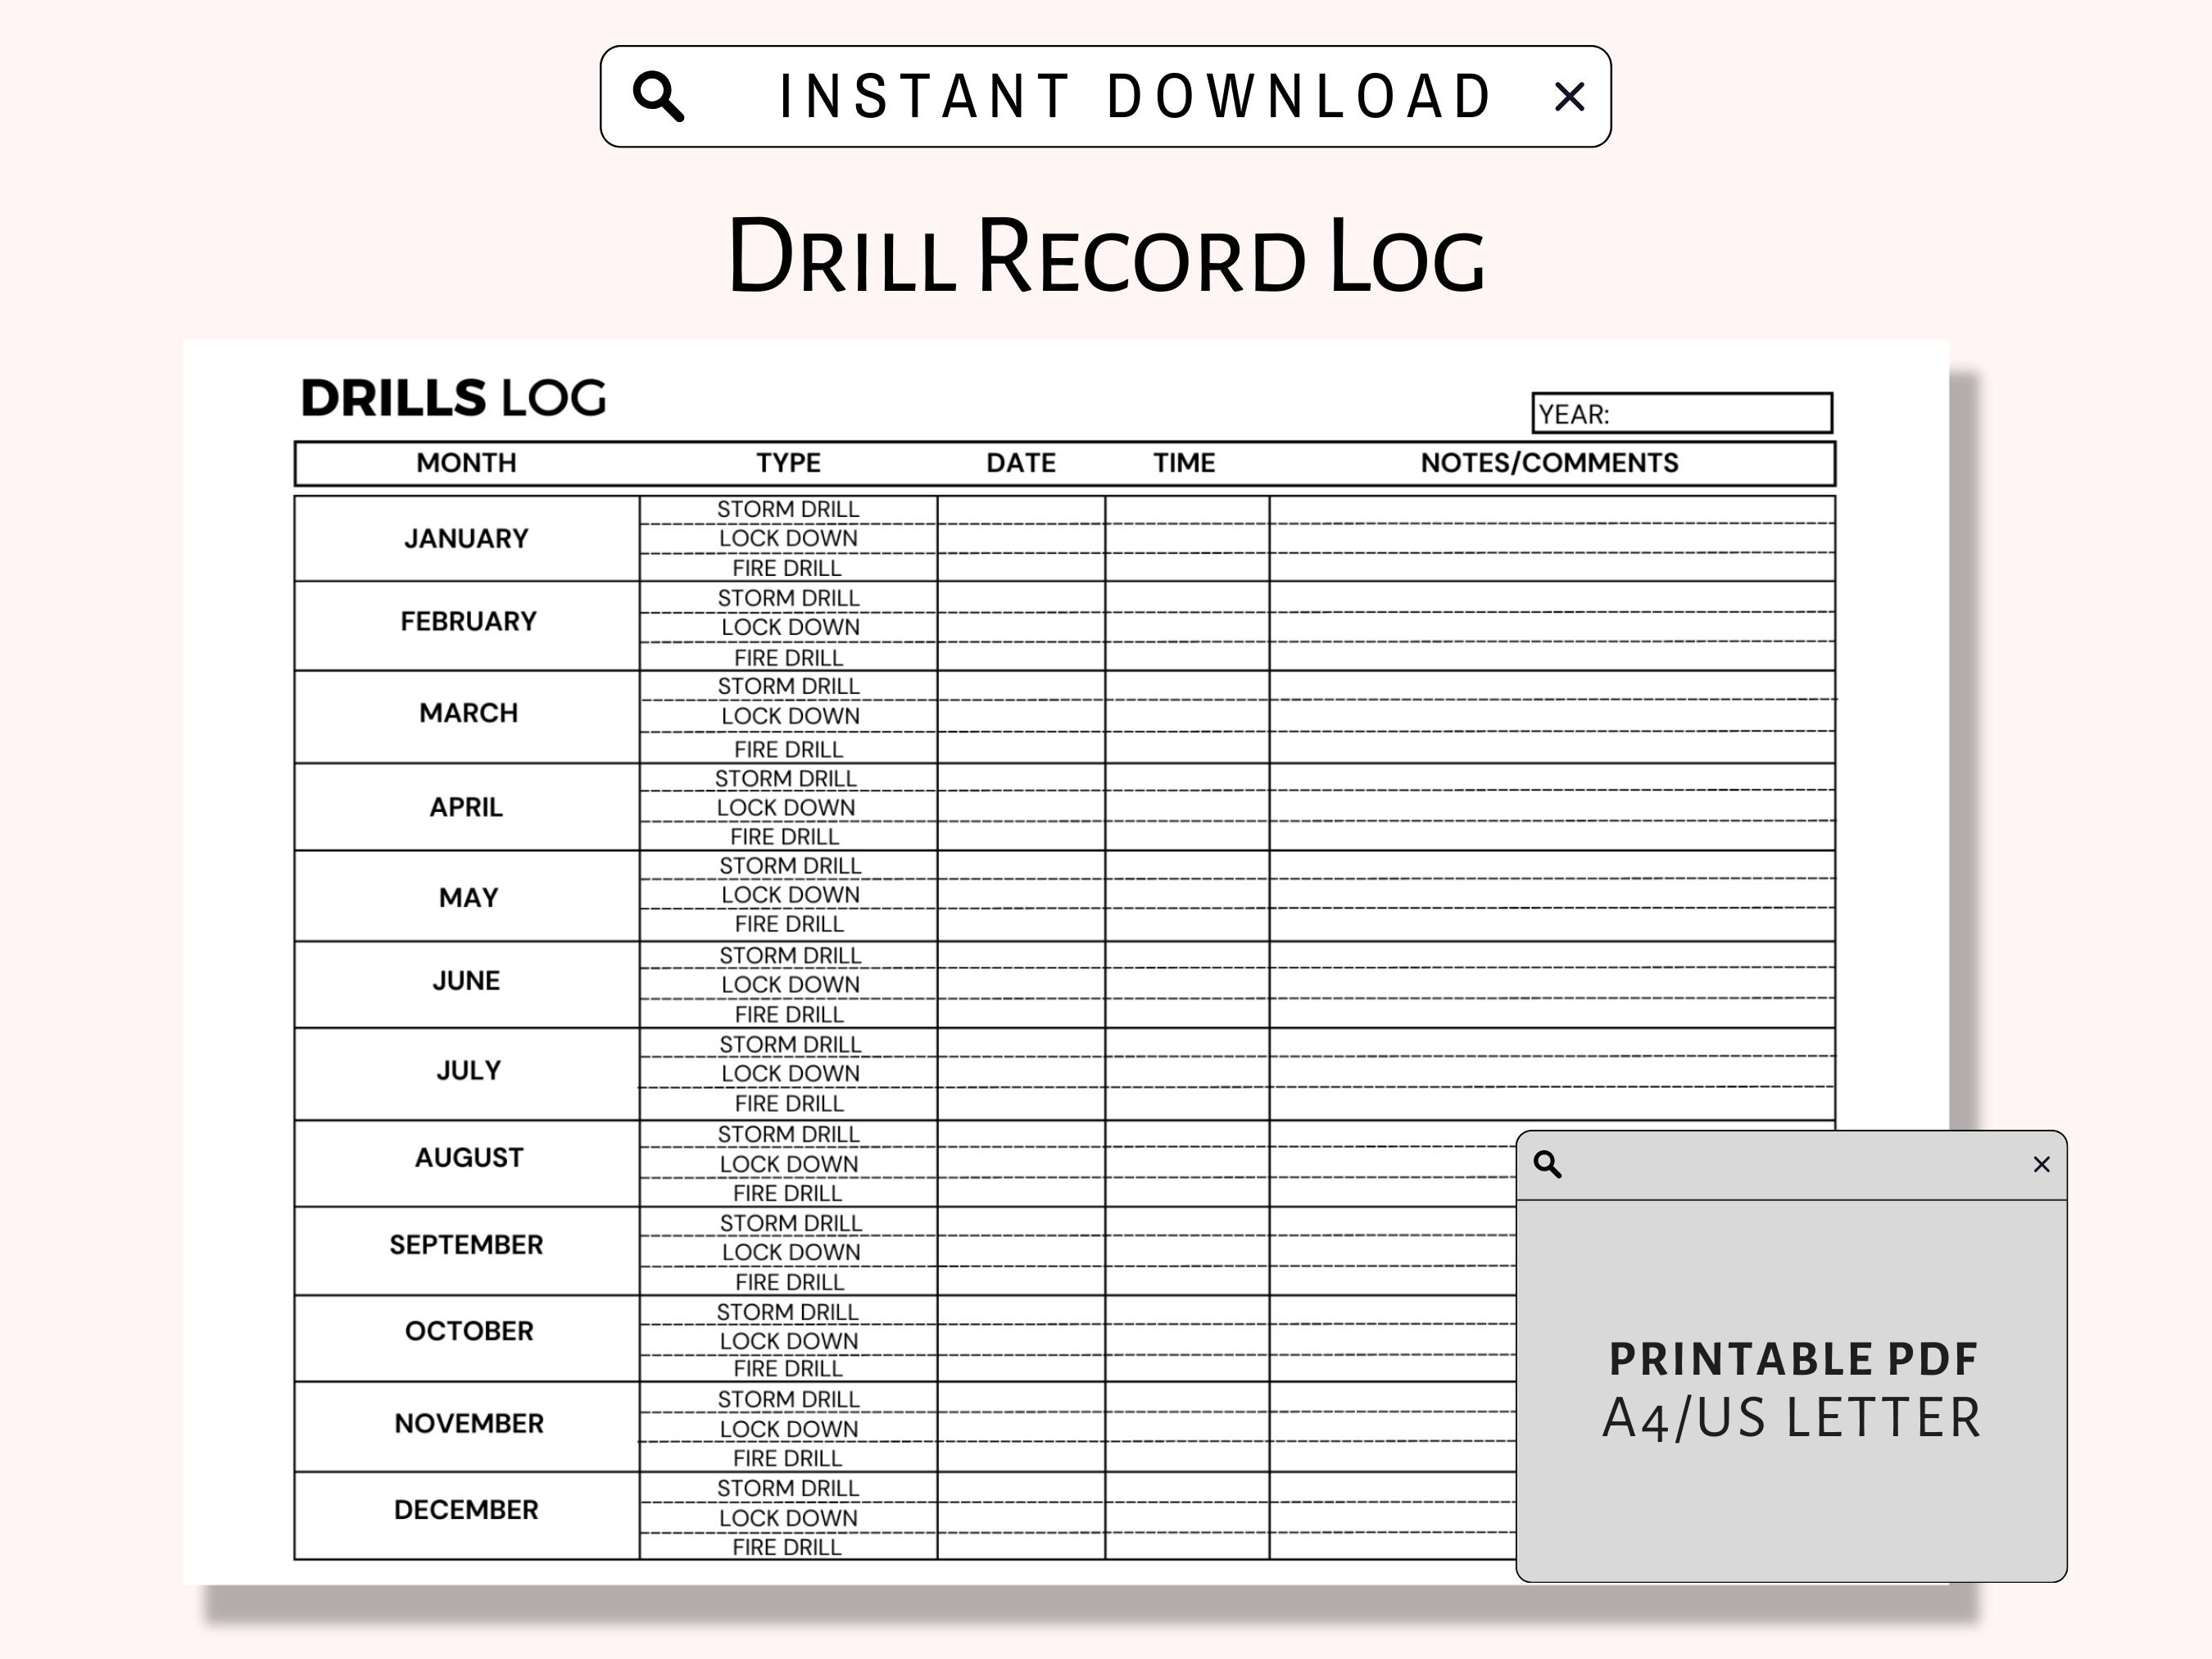The width and height of the screenshot is (2212, 1659).
Task: Click the TYPE column header
Action: (x=788, y=463)
